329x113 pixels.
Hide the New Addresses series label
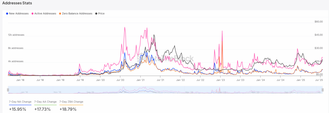click(x=19, y=13)
